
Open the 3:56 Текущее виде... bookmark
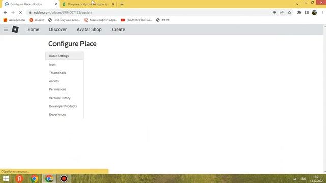[64, 20]
